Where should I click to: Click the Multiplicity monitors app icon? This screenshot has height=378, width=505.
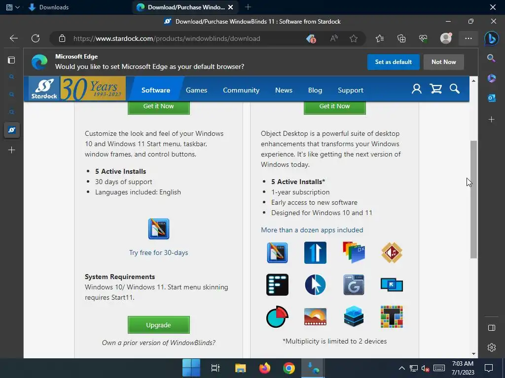(x=392, y=285)
